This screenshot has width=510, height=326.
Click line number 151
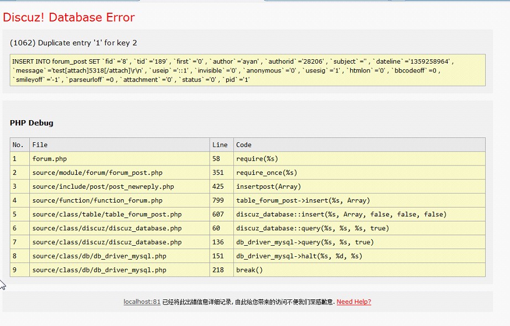[222, 256]
